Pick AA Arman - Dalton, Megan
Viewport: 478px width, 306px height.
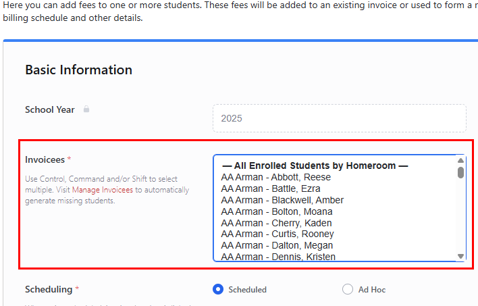coord(276,245)
